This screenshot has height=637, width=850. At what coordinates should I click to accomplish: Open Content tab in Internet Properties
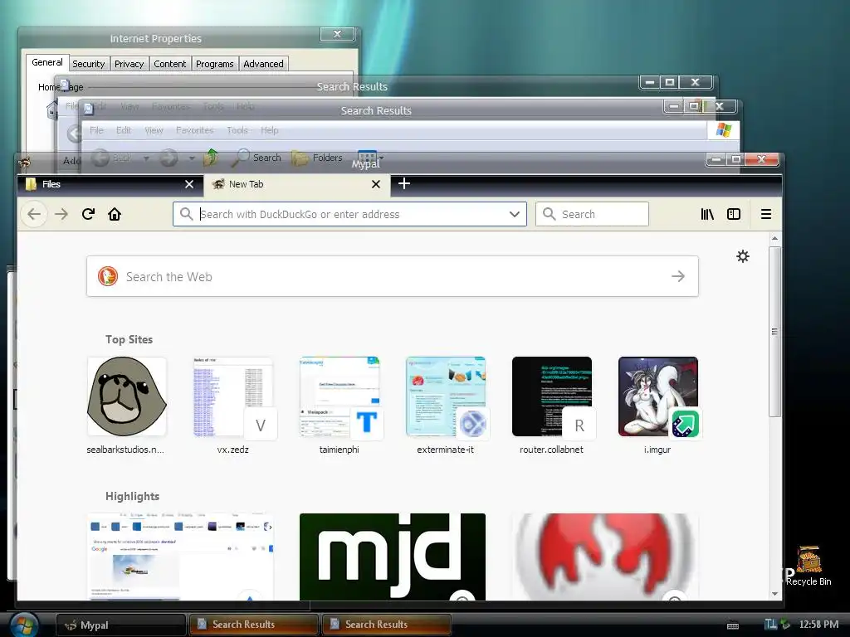(169, 64)
